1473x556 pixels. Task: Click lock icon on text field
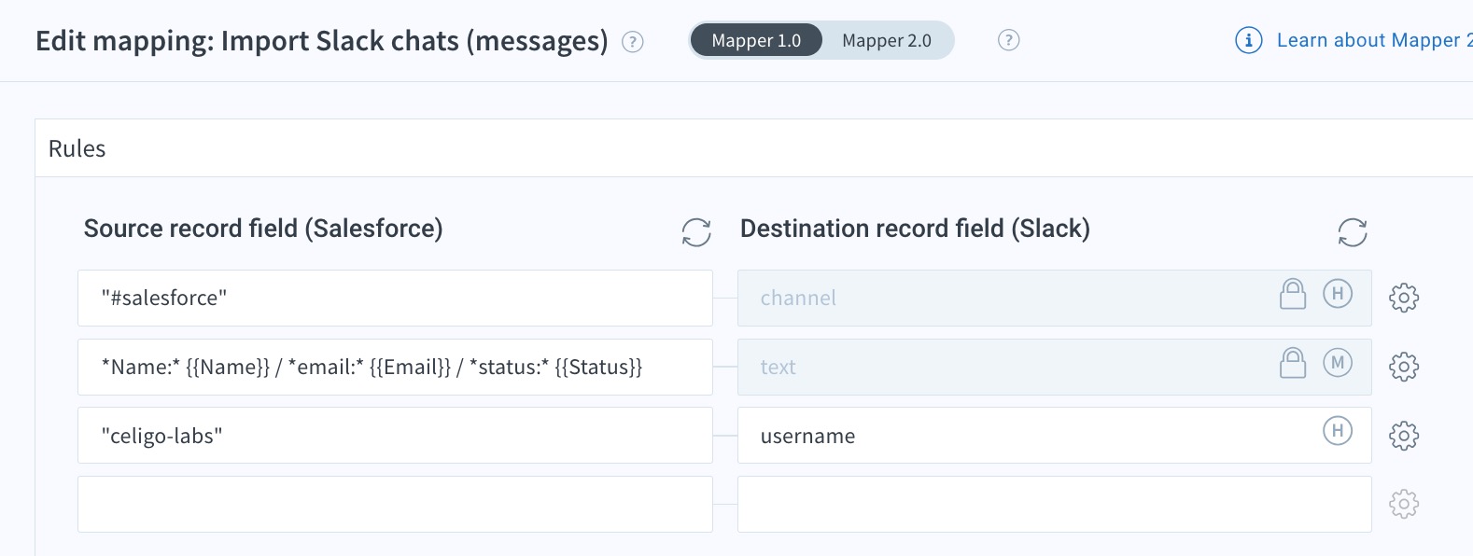click(x=1293, y=363)
